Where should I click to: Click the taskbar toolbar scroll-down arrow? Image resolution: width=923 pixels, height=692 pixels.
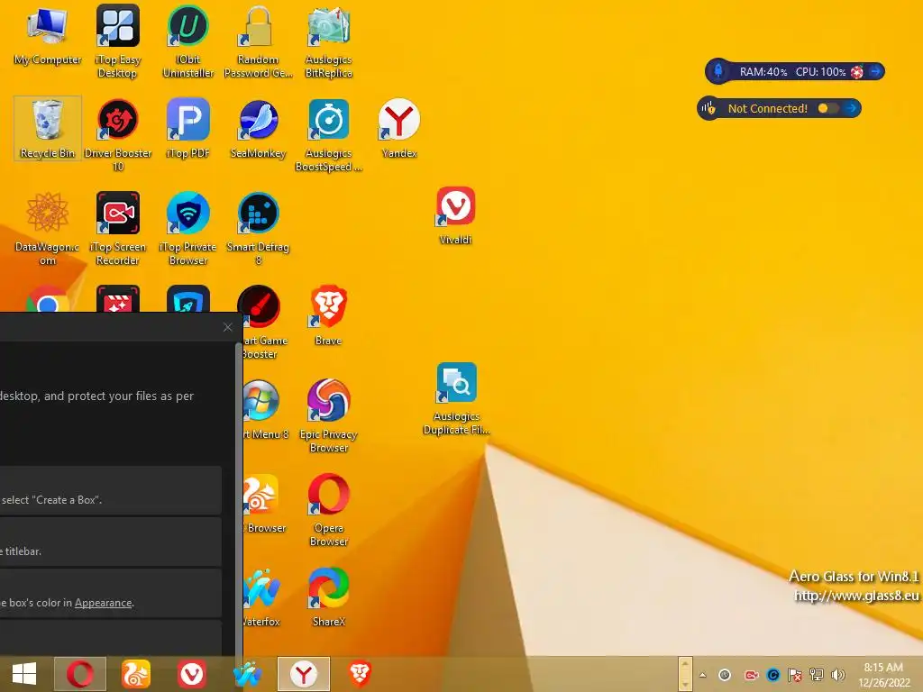click(685, 684)
